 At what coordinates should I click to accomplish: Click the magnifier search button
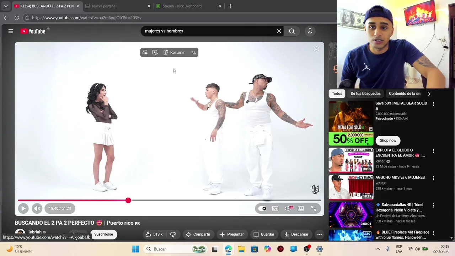(x=292, y=31)
